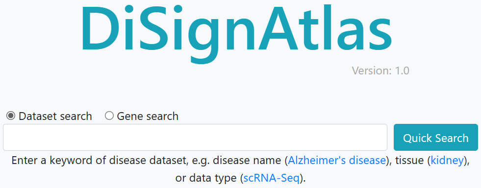This screenshot has height=188, width=481.
Task: Click the words 'disease name' in hint
Action: click(247, 160)
